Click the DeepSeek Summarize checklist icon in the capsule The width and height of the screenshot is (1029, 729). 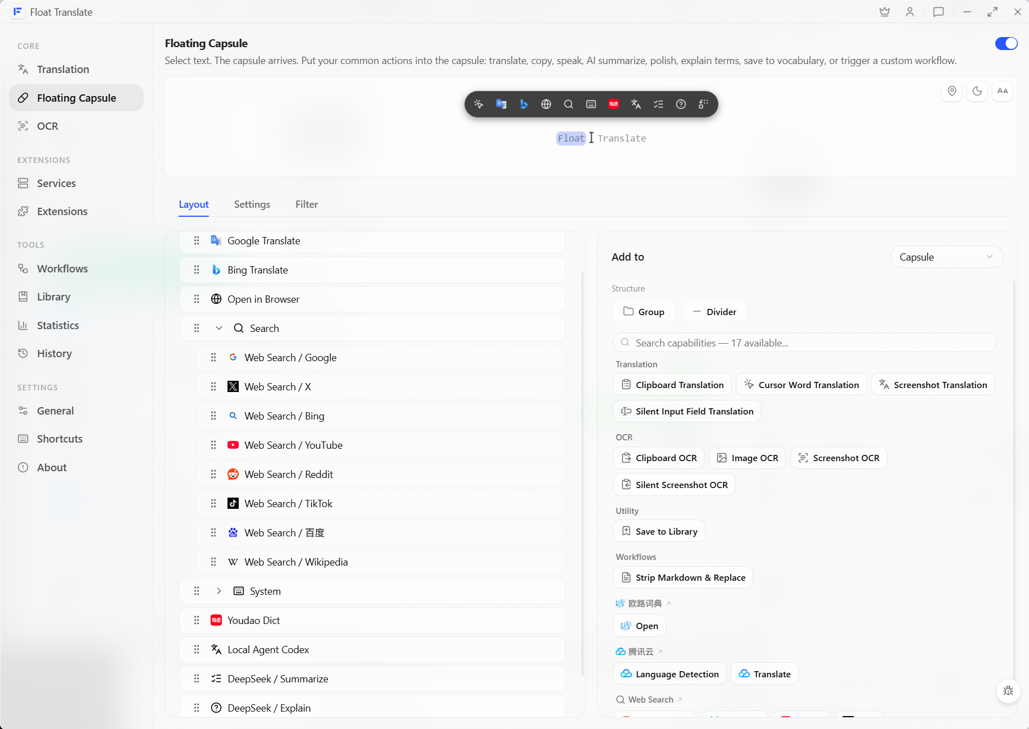[x=658, y=104]
